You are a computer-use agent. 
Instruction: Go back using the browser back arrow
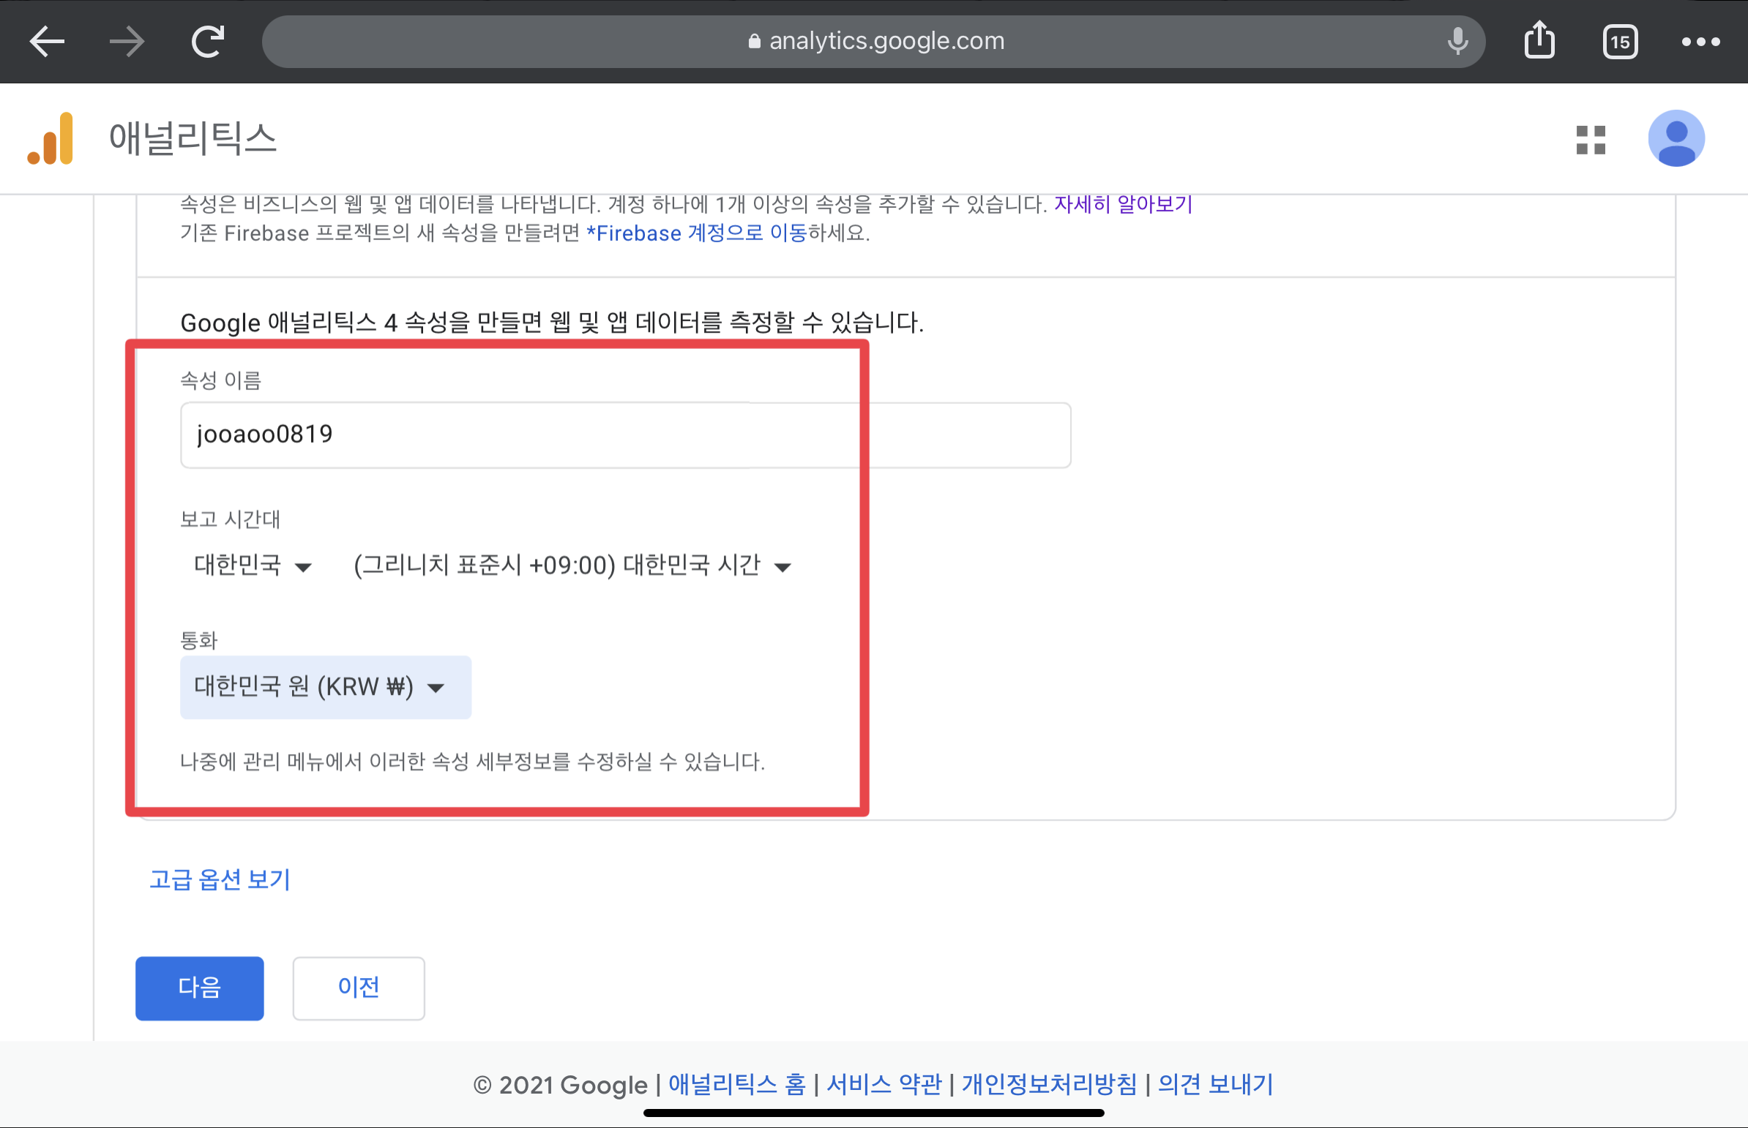tap(47, 42)
